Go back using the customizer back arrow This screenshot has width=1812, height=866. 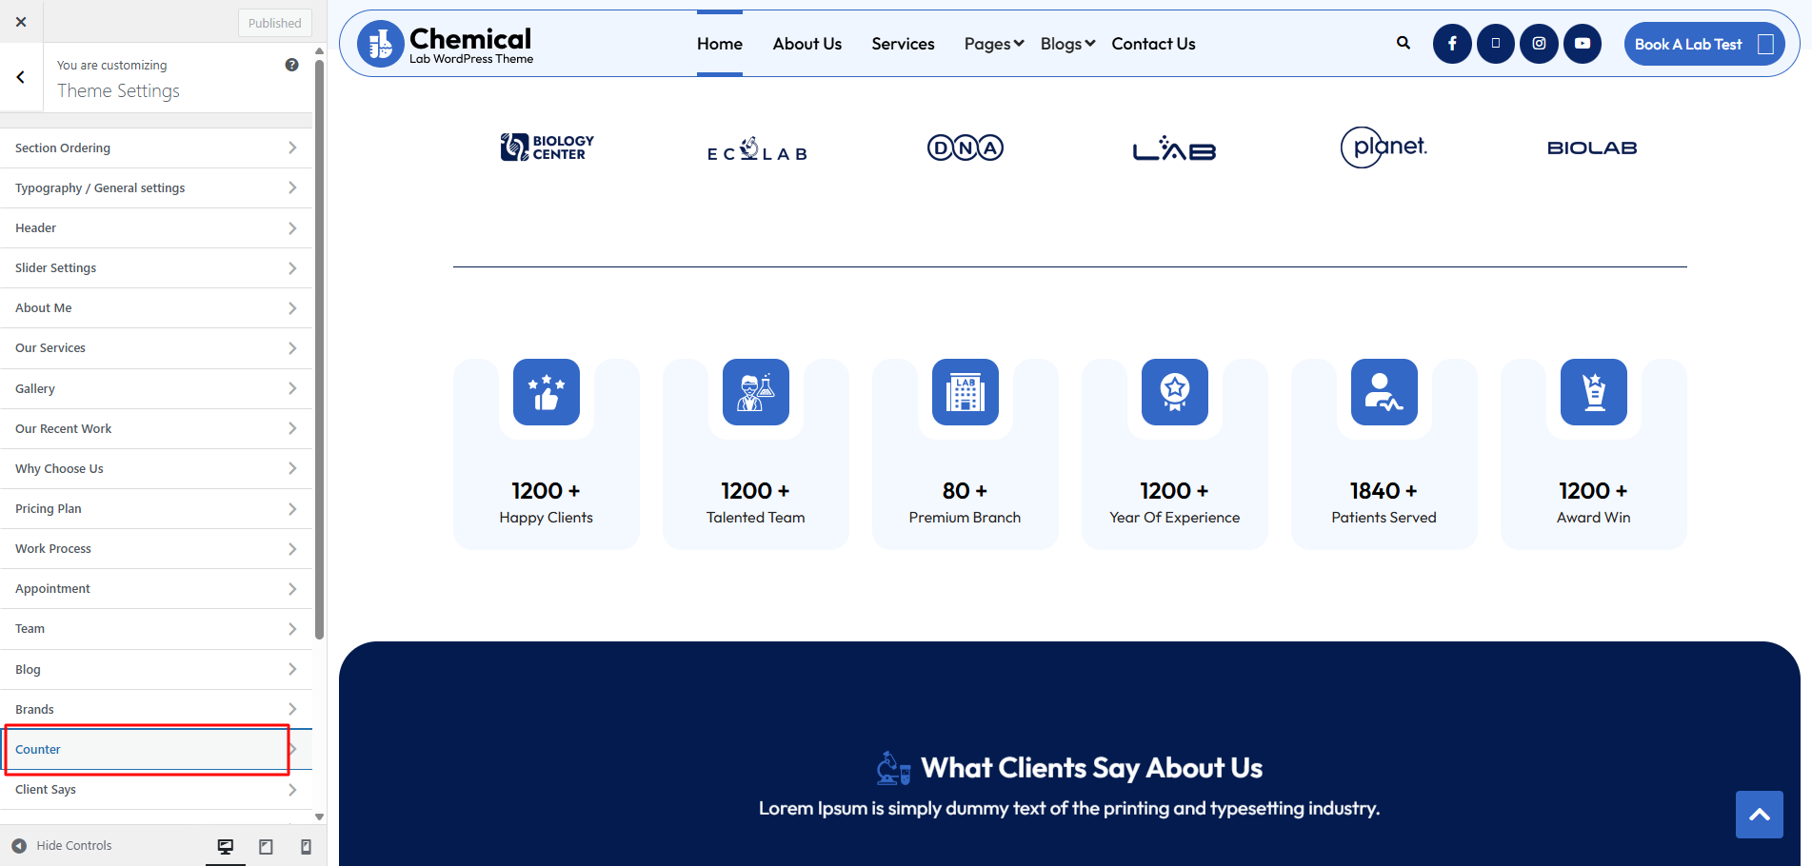[x=21, y=77]
